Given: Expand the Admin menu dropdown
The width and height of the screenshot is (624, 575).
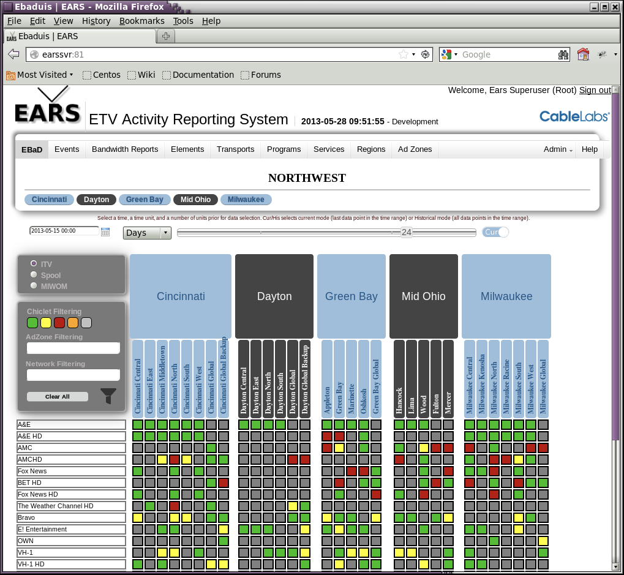Looking at the screenshot, I should [x=558, y=149].
